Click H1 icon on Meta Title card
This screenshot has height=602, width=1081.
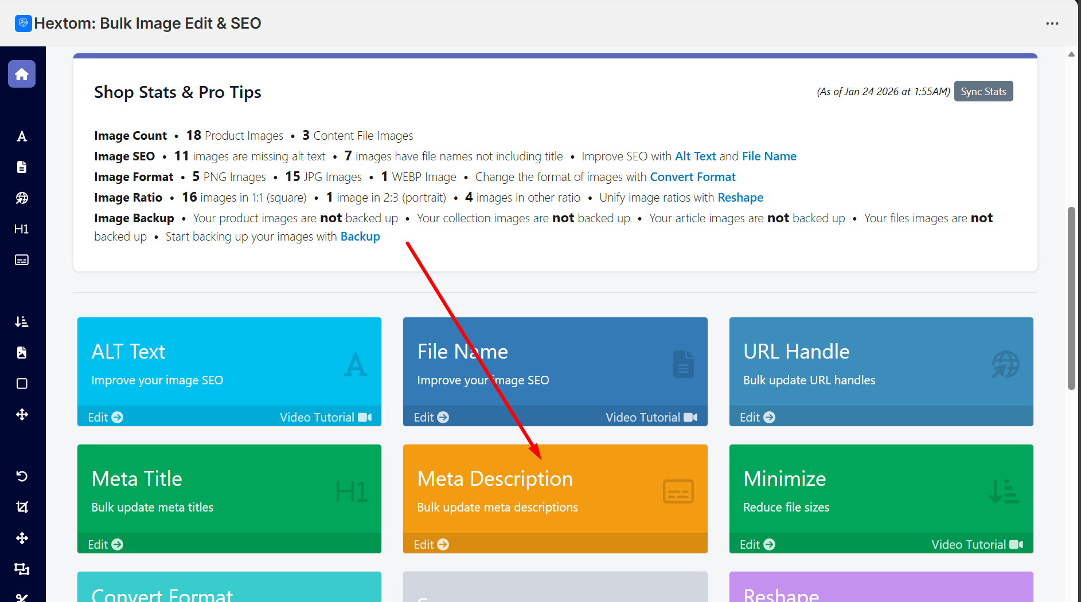[351, 492]
